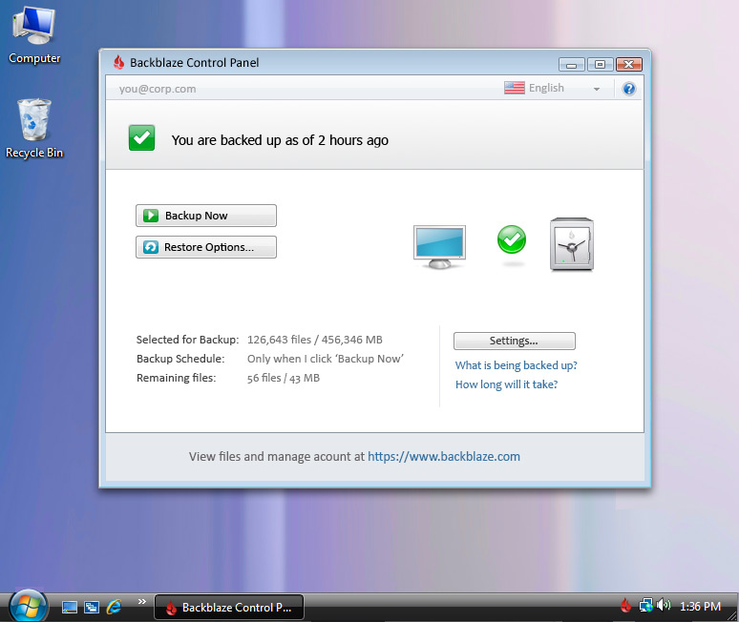739x622 pixels.
Task: Click the 'Selected for Backup:' label
Action: (187, 340)
